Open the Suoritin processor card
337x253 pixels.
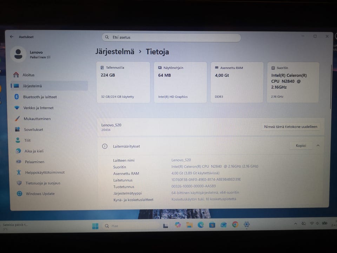[x=293, y=82]
